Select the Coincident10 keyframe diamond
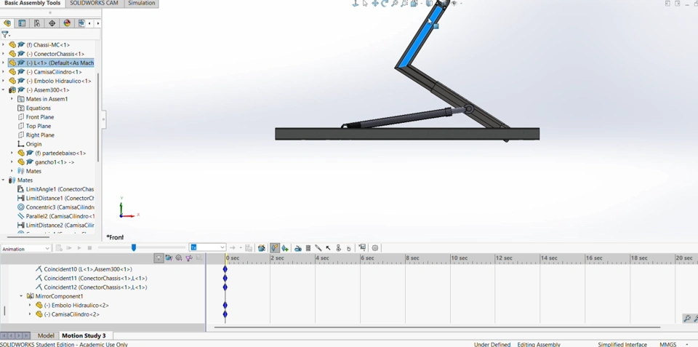698x347 pixels. tap(225, 269)
